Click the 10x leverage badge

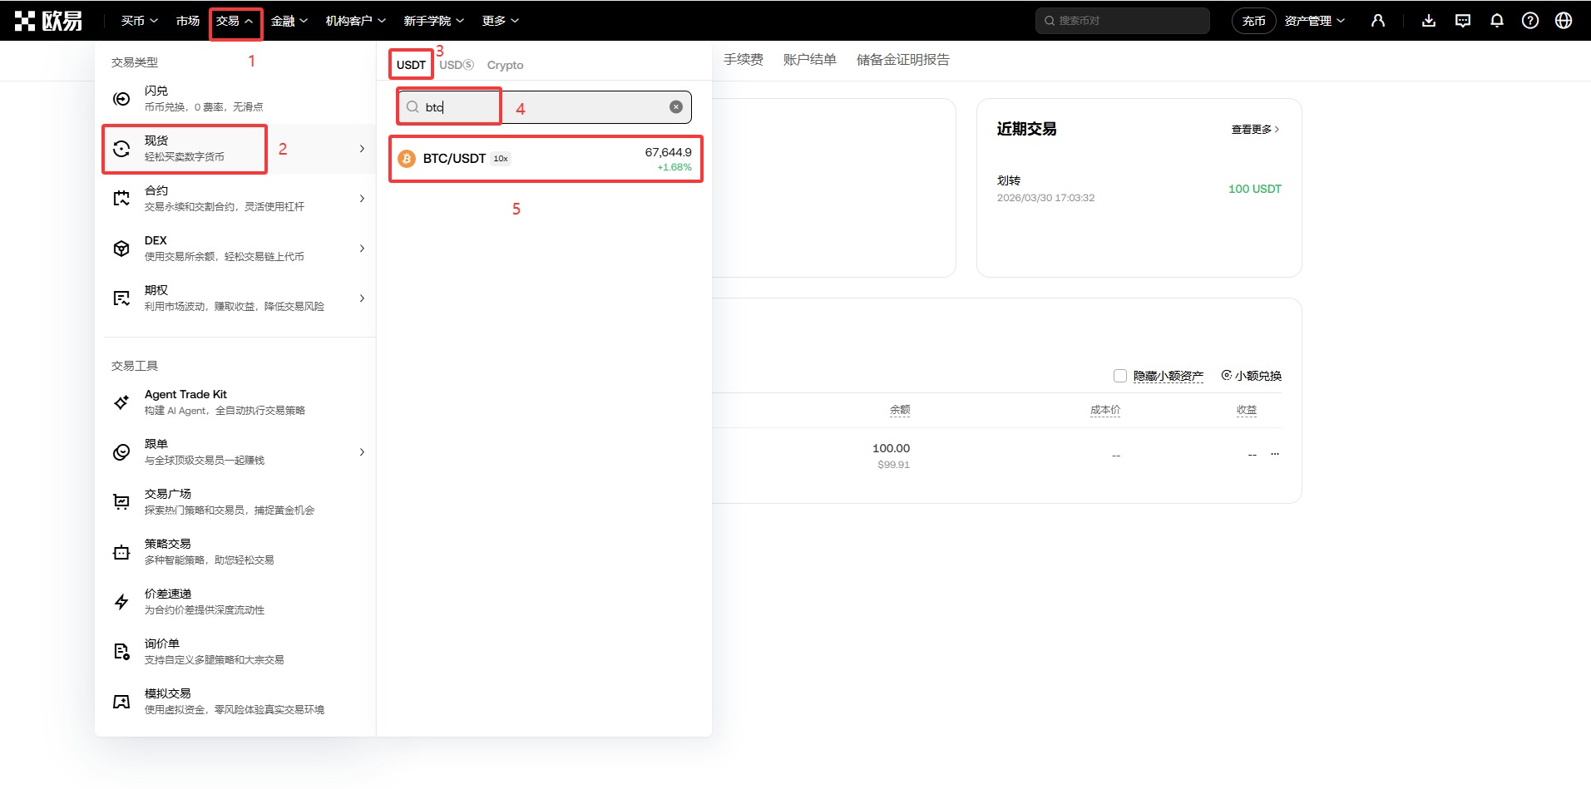point(501,159)
